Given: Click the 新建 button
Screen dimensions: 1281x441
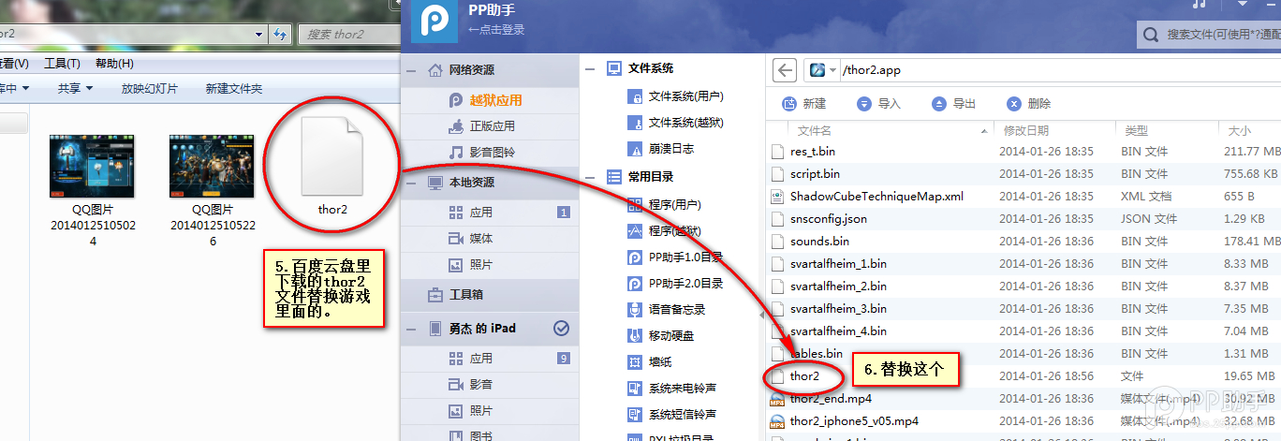Looking at the screenshot, I should (x=804, y=104).
